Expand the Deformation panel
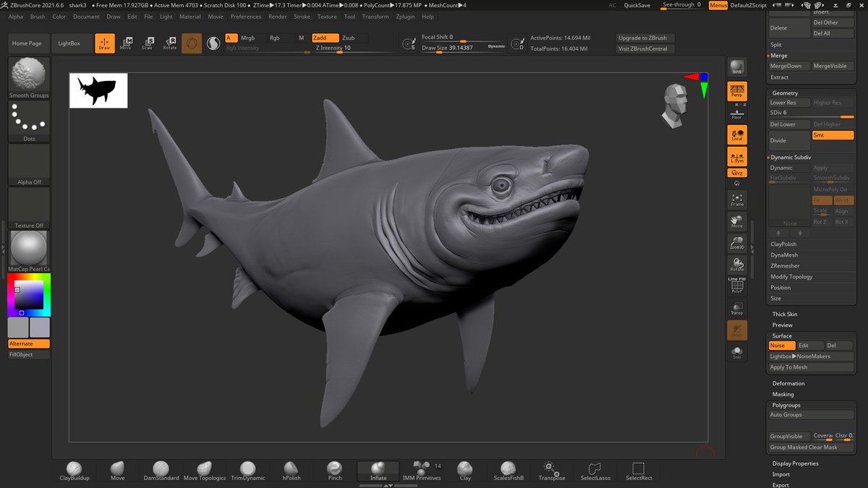The width and height of the screenshot is (868, 488). pos(788,383)
